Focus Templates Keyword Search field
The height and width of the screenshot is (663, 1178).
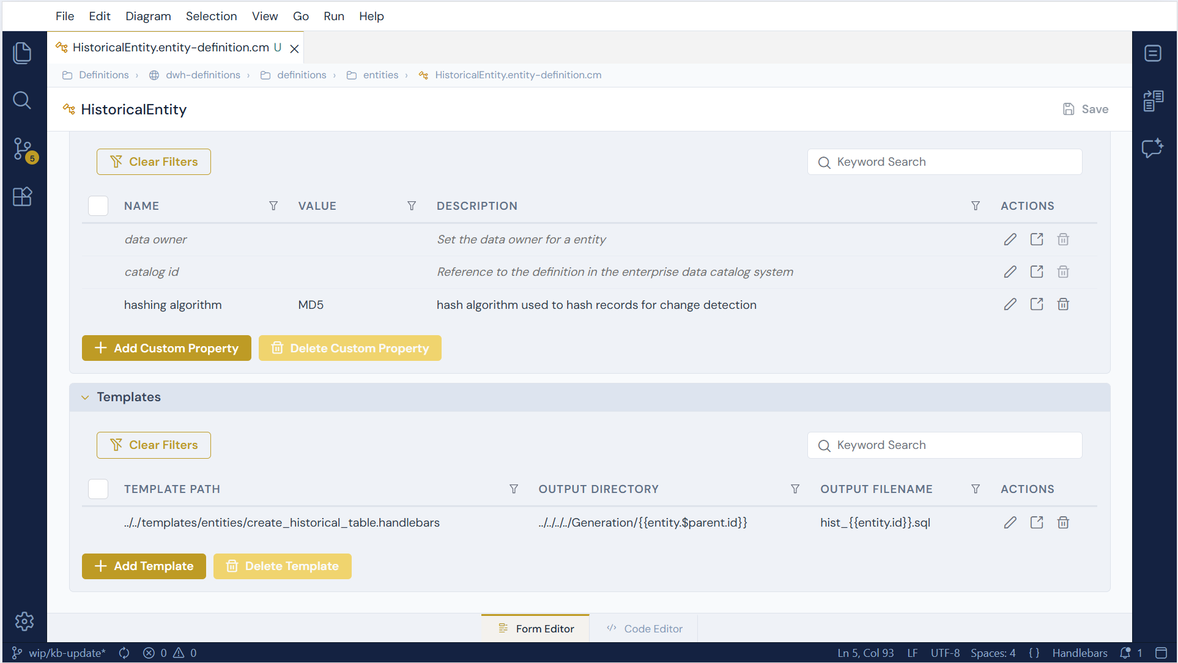pos(944,445)
